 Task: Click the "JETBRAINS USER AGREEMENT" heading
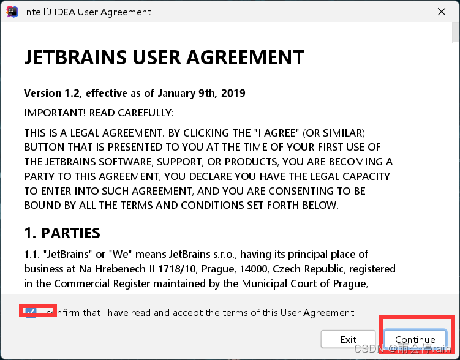click(x=164, y=57)
